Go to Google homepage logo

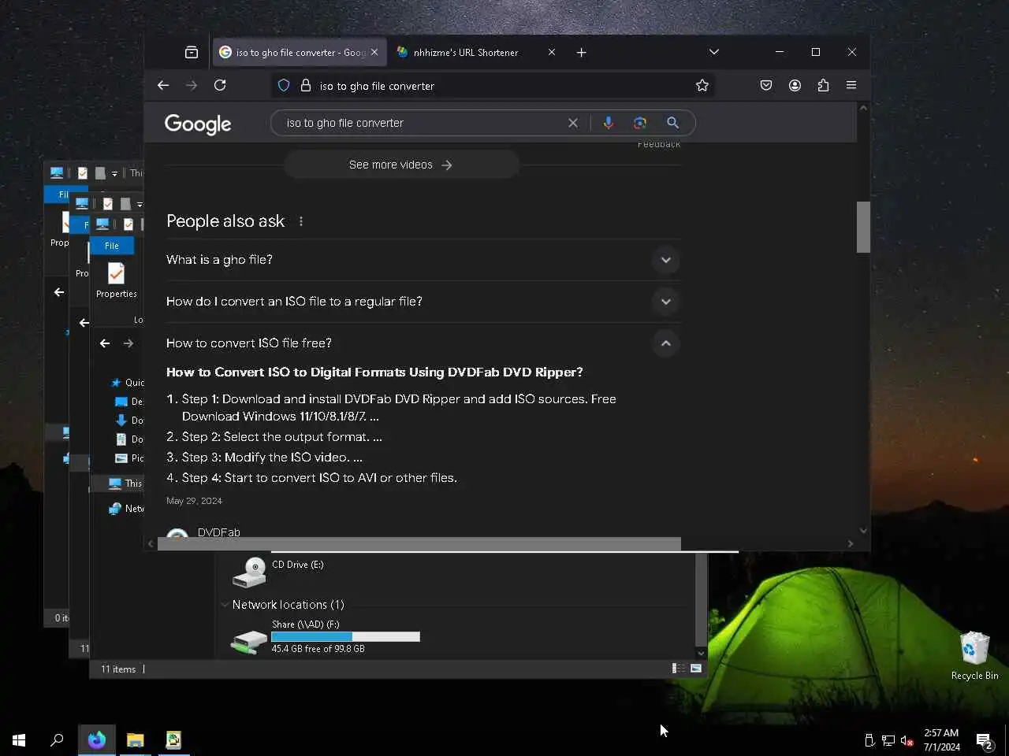pyautogui.click(x=198, y=124)
